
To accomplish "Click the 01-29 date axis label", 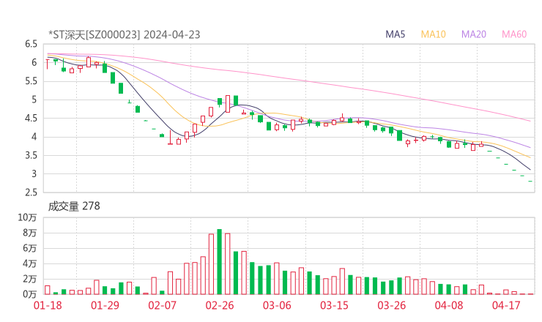I will click(x=105, y=305).
